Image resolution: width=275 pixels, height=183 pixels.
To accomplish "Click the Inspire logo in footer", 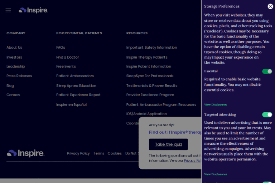I will pyautogui.click(x=25, y=153).
